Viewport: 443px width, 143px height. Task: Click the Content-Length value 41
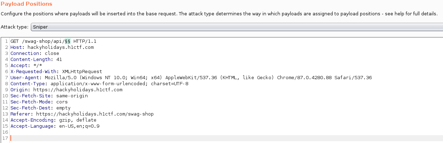(x=59, y=59)
